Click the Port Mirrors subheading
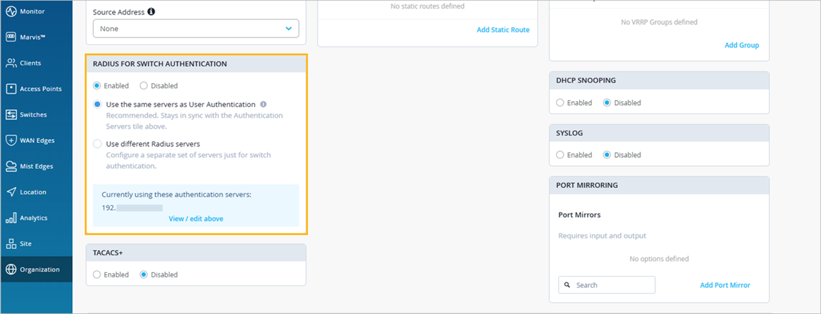 (580, 215)
